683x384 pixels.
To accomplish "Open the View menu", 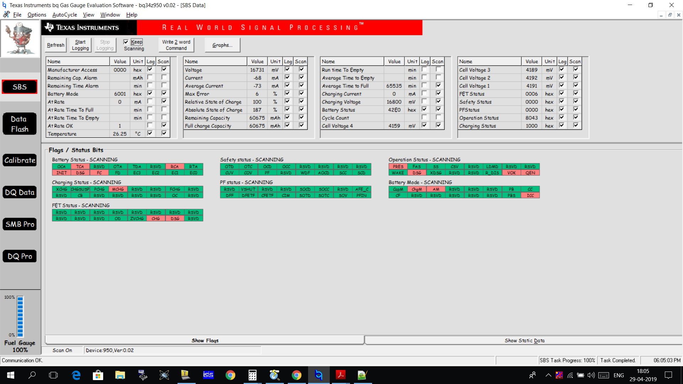I will [x=89, y=15].
